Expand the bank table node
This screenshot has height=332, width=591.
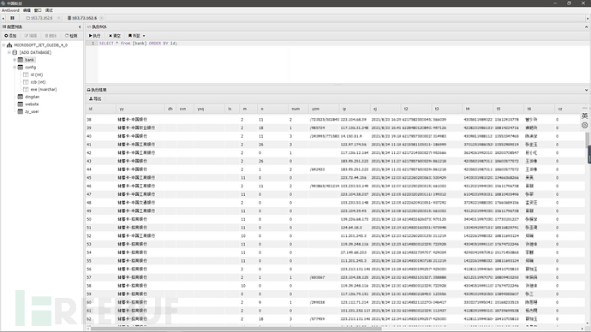coord(15,60)
